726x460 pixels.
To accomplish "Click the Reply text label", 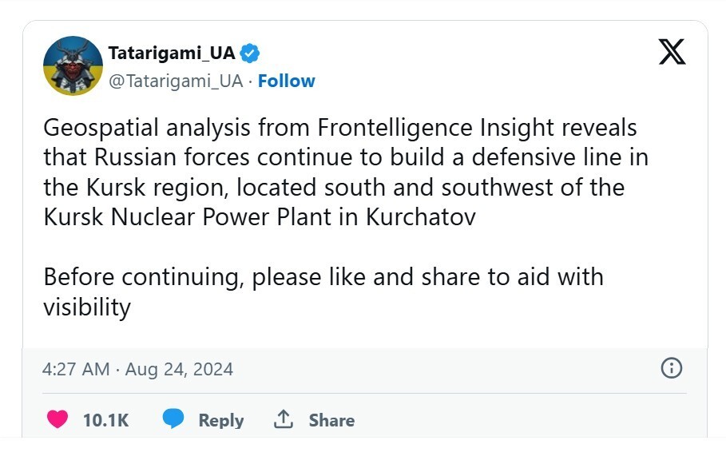I will click(220, 420).
